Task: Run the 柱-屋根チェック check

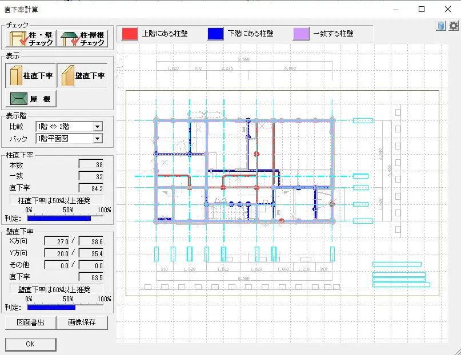Action: 84,39
